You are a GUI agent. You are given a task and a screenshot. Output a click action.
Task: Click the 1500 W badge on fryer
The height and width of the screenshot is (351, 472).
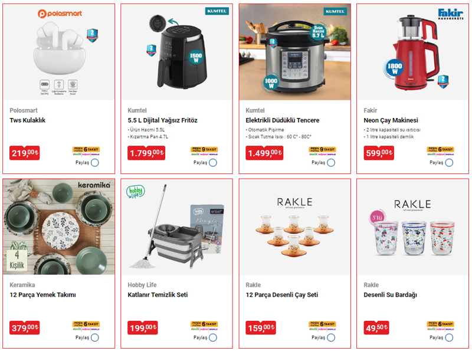(x=196, y=57)
